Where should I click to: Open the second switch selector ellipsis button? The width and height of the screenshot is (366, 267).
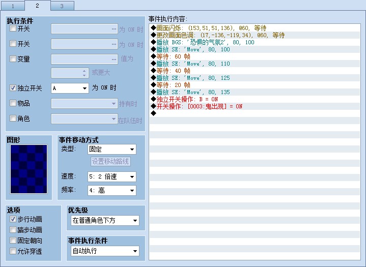tap(114, 44)
